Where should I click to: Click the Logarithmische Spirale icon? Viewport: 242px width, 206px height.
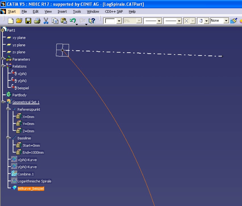(x=14, y=181)
